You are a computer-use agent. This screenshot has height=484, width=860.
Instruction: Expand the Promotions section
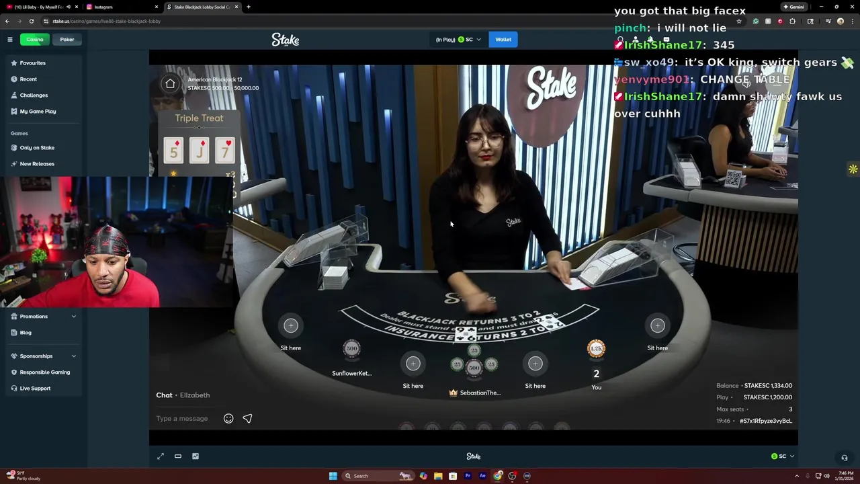pyautogui.click(x=43, y=317)
